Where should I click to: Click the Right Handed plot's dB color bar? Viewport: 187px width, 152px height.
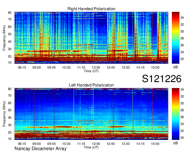pos(175,38)
